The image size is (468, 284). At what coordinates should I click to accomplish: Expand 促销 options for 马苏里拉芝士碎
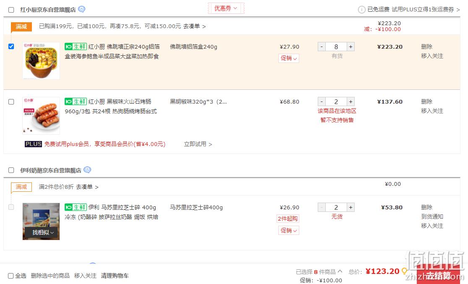tap(289, 230)
